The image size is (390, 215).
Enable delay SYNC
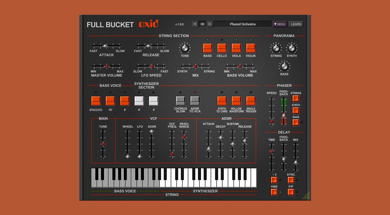coord(291,180)
